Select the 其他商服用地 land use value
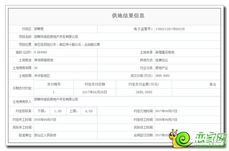This screenshot has height=151, width=229. point(44,60)
